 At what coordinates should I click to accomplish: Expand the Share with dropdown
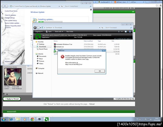coord(59,31)
